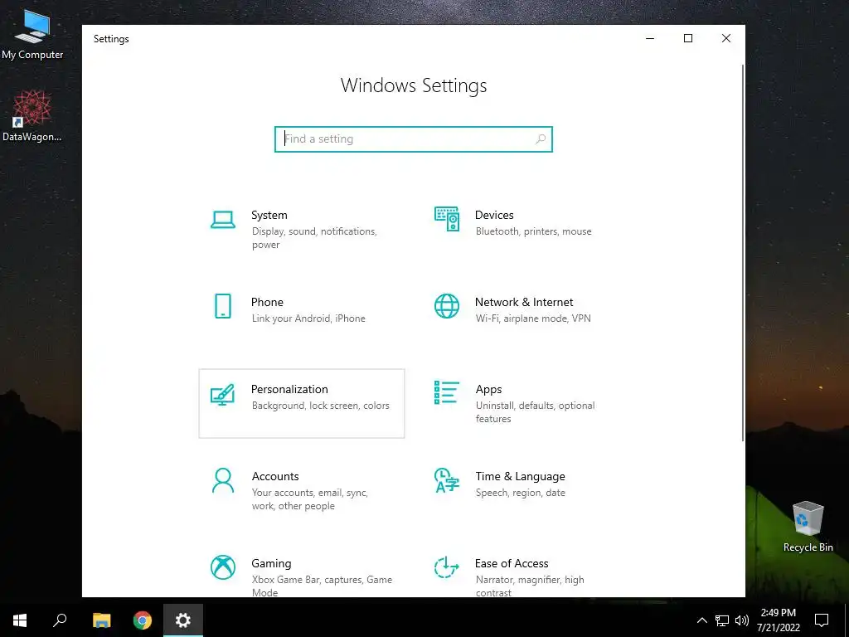The height and width of the screenshot is (637, 849).
Task: Click "Display, sound, notifications, power" text
Action: [x=314, y=238]
